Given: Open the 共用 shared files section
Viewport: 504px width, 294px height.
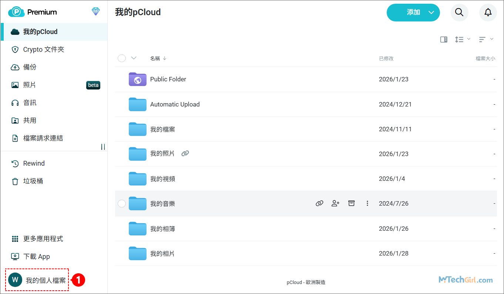Looking at the screenshot, I should click(x=30, y=120).
